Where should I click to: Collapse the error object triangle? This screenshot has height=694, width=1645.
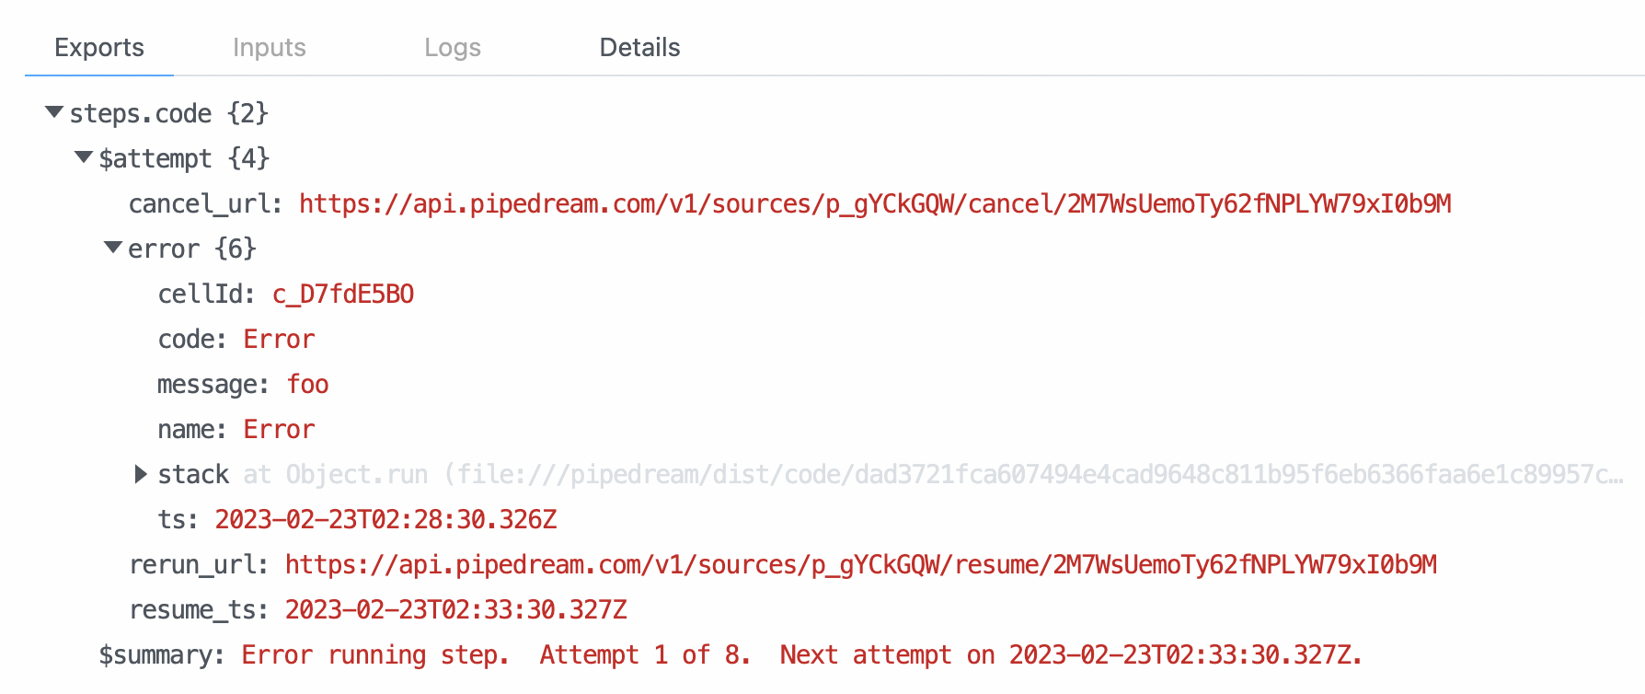113,248
